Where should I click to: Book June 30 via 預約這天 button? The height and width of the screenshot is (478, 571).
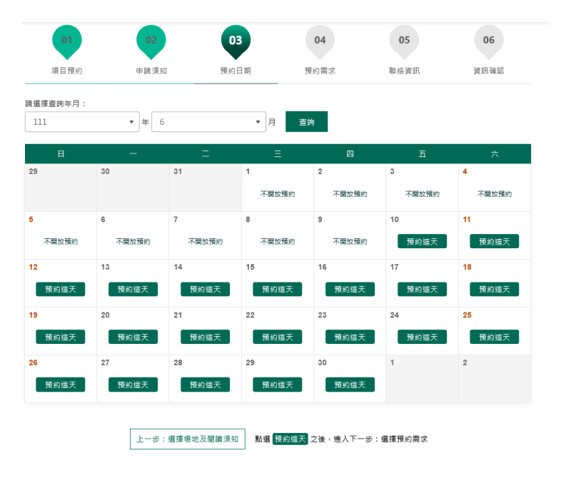click(x=350, y=385)
